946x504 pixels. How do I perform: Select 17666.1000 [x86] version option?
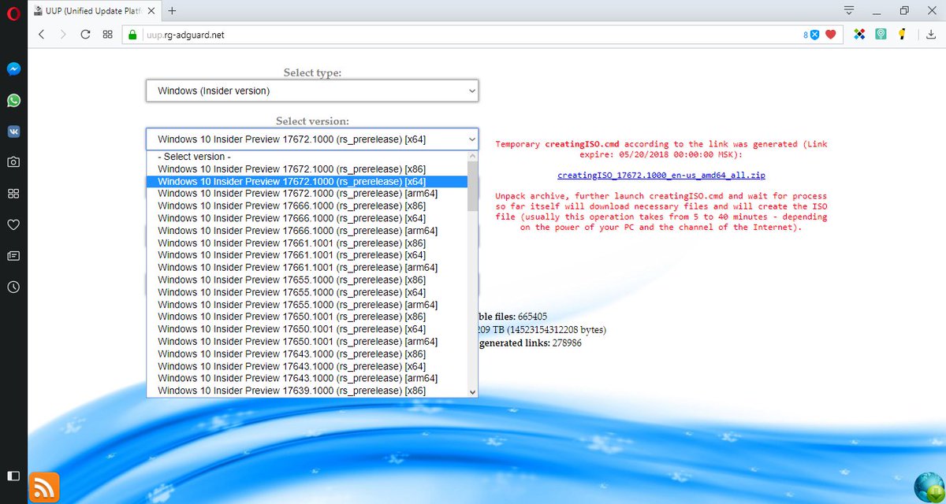point(307,206)
